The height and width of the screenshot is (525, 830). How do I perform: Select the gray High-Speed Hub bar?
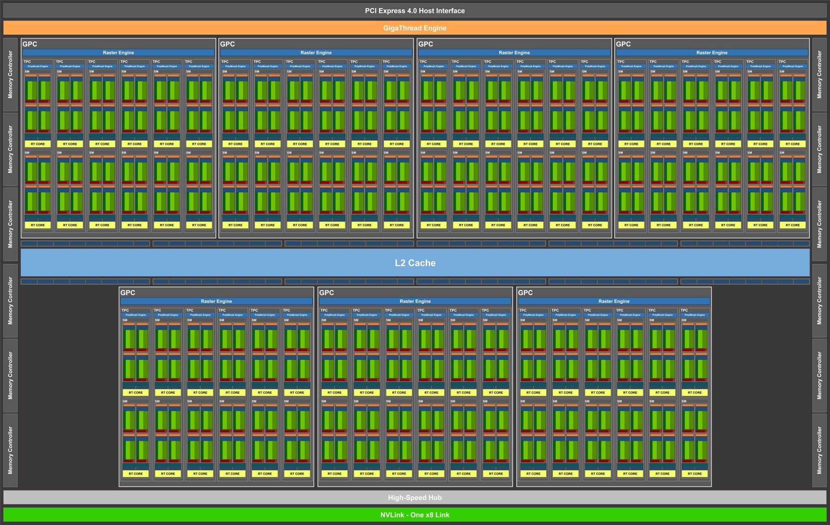tap(415, 497)
